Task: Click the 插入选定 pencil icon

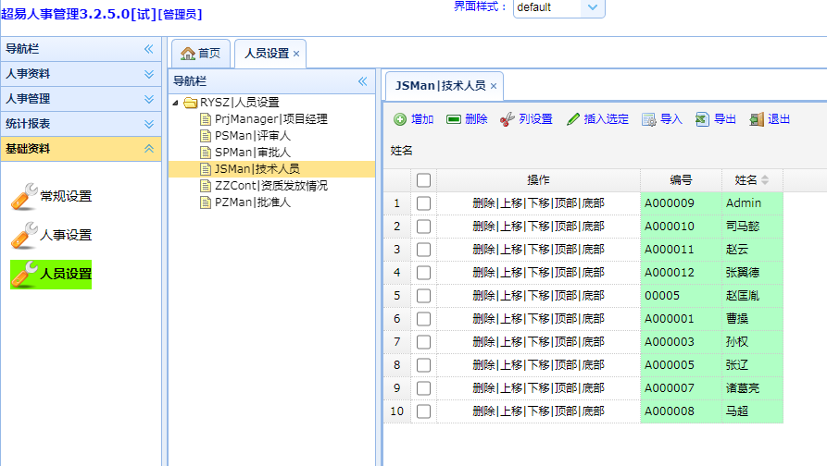Action: click(572, 119)
